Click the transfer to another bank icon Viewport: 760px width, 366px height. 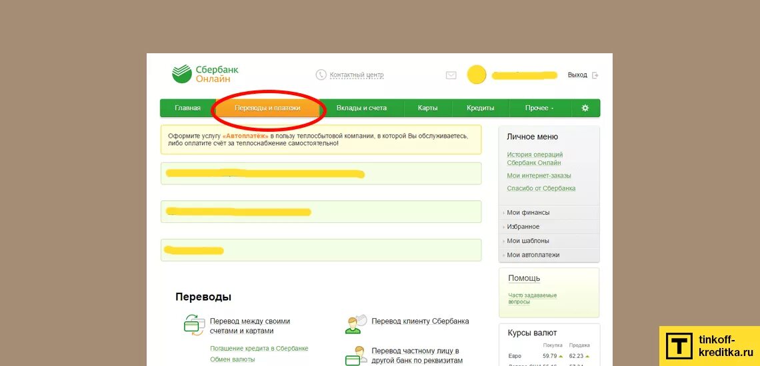click(x=356, y=355)
